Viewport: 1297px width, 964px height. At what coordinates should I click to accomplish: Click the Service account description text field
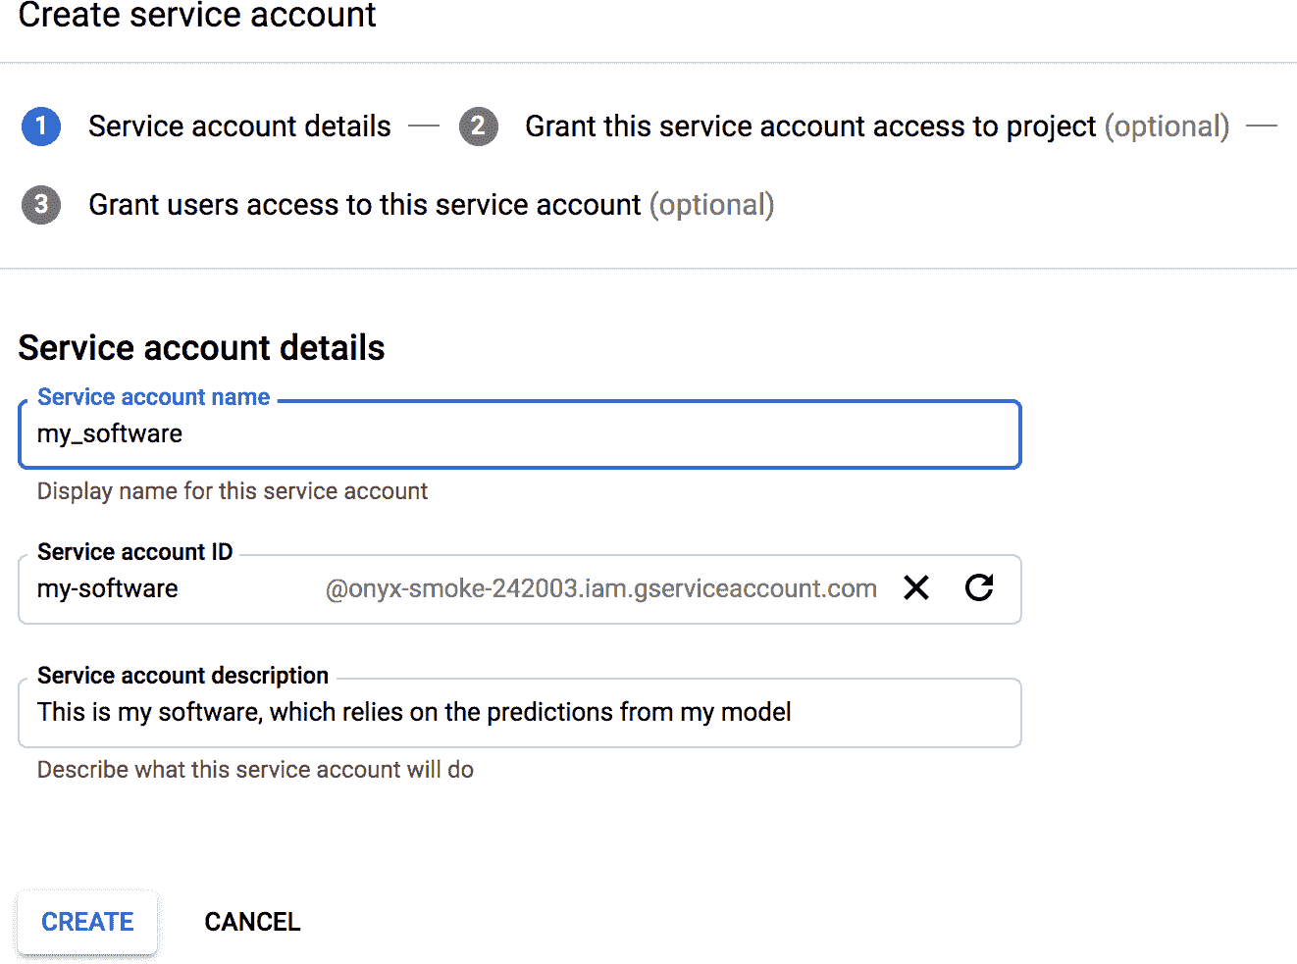tap(520, 713)
